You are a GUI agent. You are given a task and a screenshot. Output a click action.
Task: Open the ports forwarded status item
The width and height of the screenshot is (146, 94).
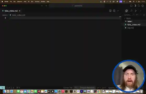click(x=18, y=88)
